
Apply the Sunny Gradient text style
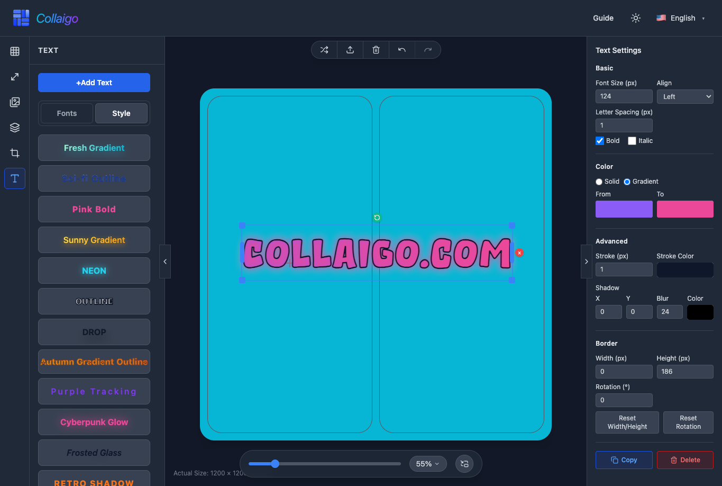click(94, 240)
